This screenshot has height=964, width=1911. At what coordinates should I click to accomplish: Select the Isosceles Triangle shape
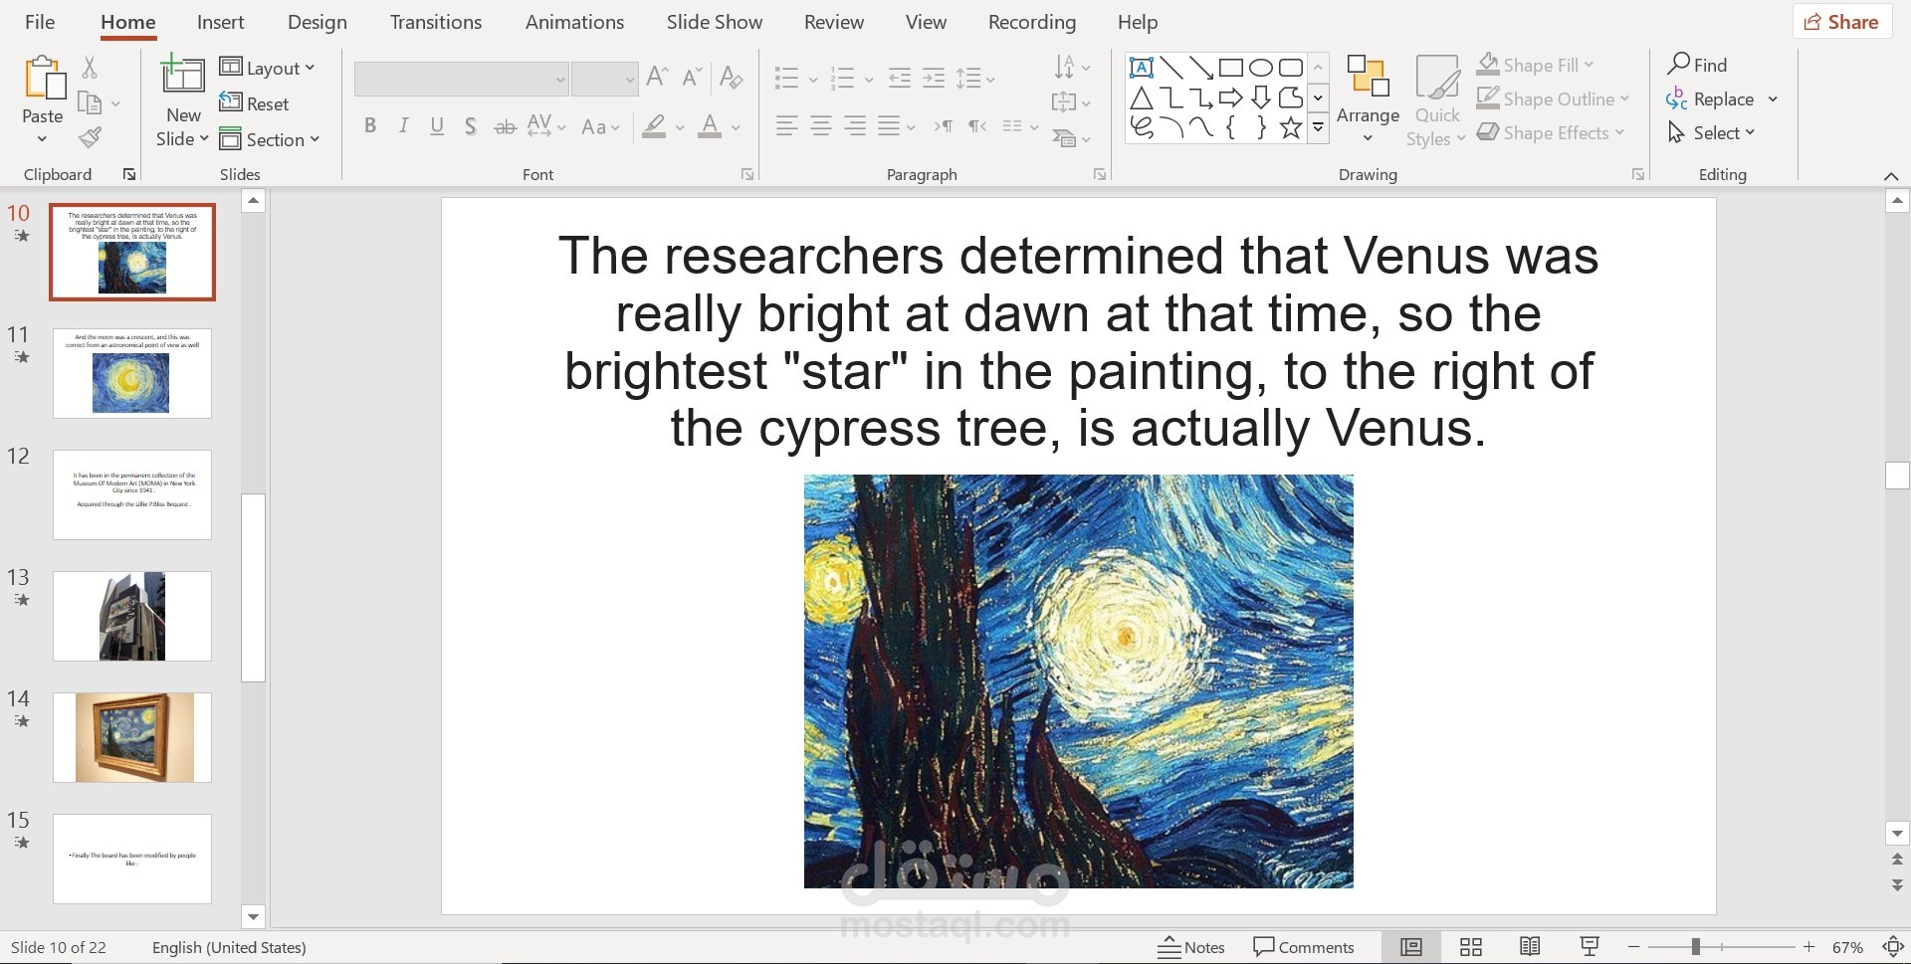click(1142, 97)
